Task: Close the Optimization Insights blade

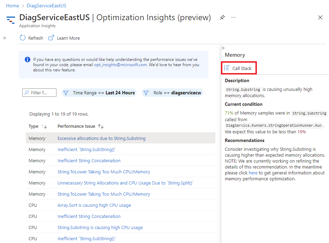Action: [x=320, y=17]
